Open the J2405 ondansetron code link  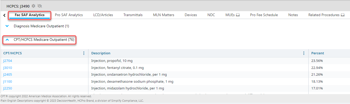click(x=8, y=75)
